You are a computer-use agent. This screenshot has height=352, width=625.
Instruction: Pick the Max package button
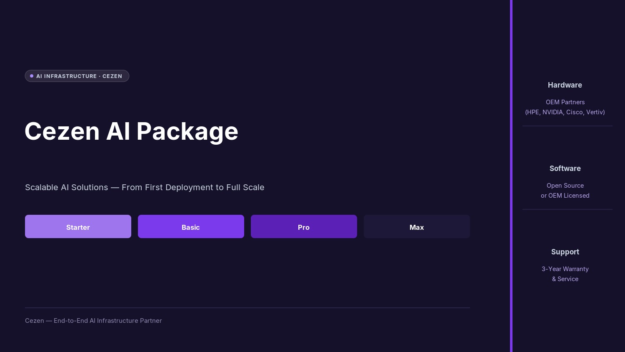click(417, 226)
